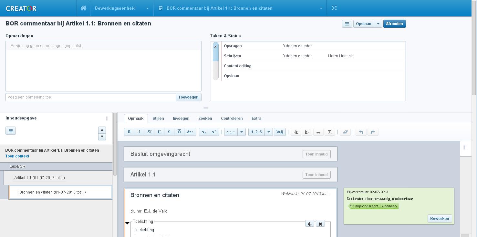Click the eraser clear formatting icon

click(345, 132)
